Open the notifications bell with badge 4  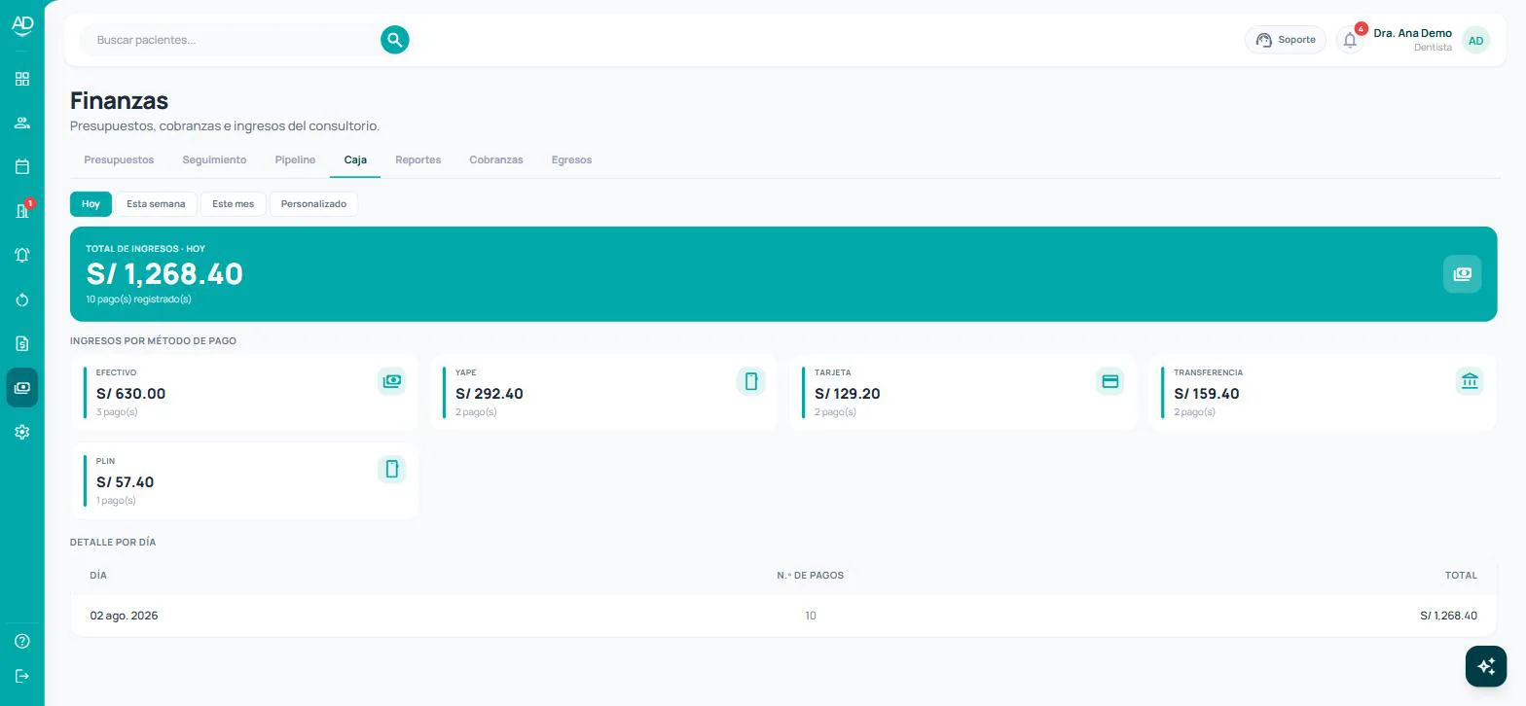pyautogui.click(x=1350, y=40)
